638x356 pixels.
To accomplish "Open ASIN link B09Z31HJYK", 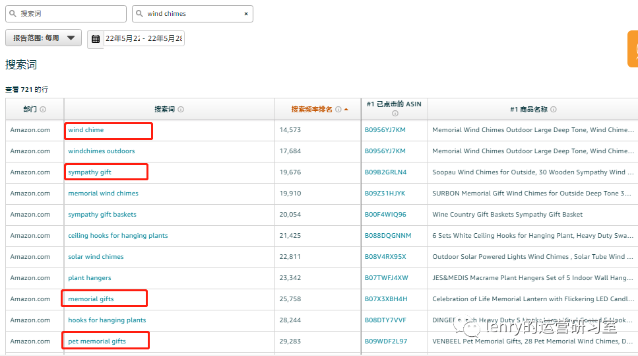I will point(385,194).
